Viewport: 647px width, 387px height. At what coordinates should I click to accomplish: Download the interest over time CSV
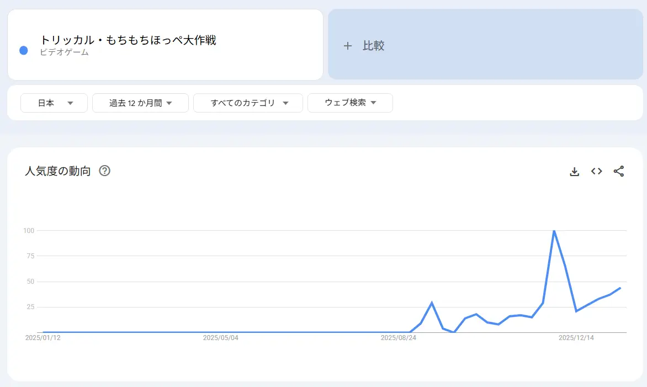pyautogui.click(x=574, y=172)
